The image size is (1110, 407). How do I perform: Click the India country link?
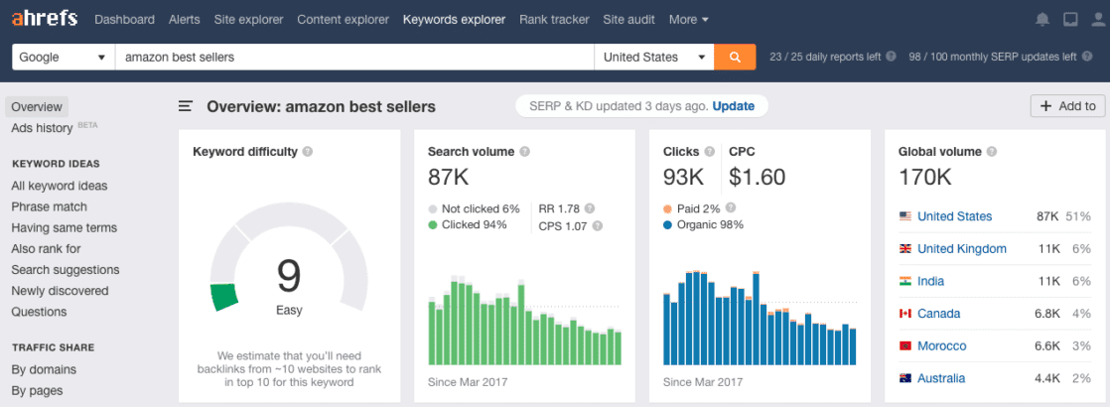tap(931, 281)
